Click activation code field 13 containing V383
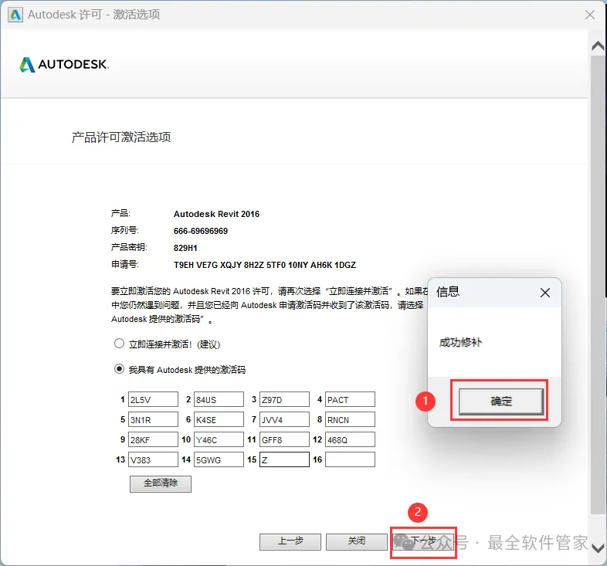This screenshot has width=607, height=566. tap(154, 459)
